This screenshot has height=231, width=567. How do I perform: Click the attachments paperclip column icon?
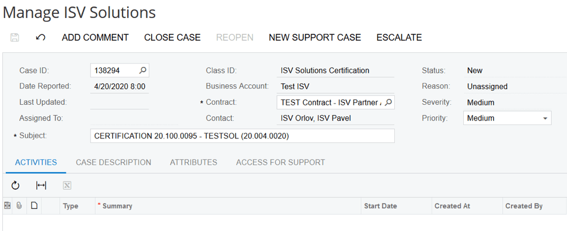tap(19, 206)
